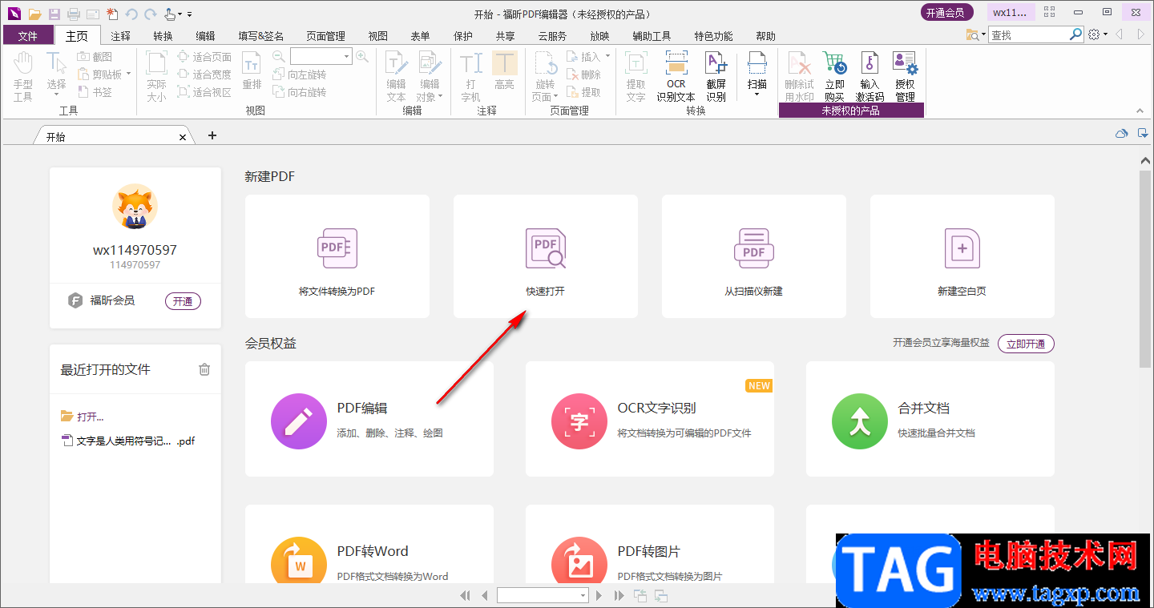Viewport: 1154px width, 608px height.
Task: Open License Management (授权管理)
Action: point(905,76)
